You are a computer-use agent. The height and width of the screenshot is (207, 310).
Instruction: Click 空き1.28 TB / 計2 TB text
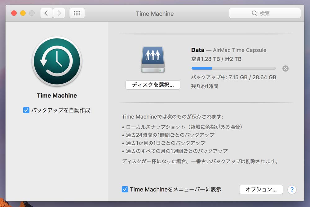pos(216,59)
